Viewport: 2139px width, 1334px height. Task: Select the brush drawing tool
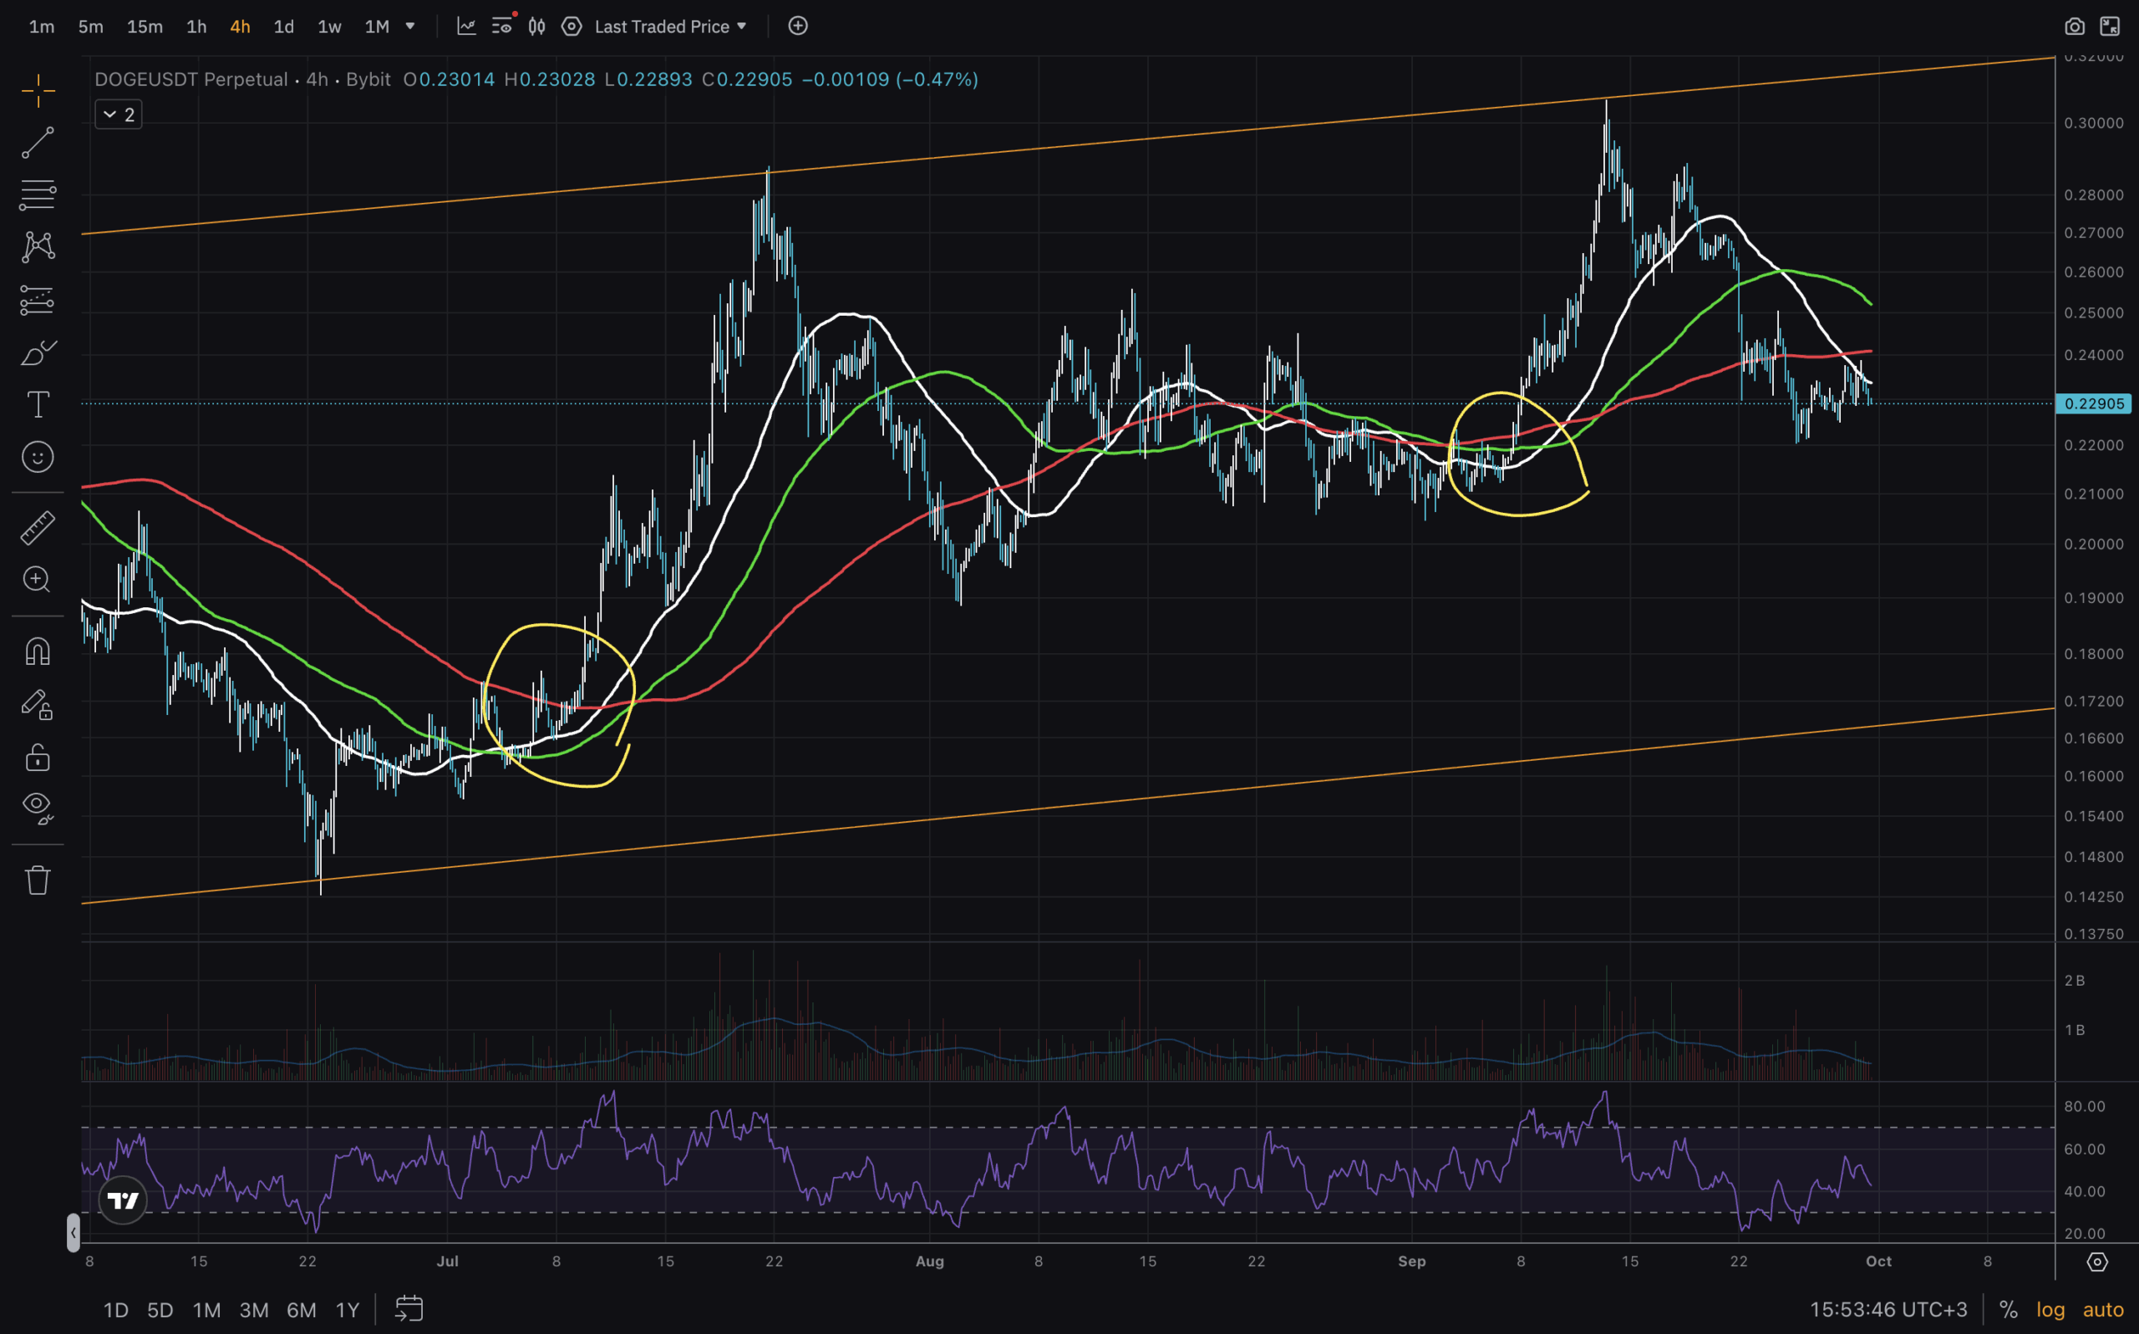point(37,353)
